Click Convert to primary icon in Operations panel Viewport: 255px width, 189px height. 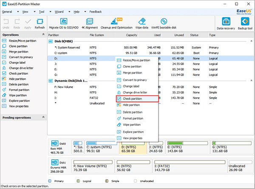pos(4,57)
